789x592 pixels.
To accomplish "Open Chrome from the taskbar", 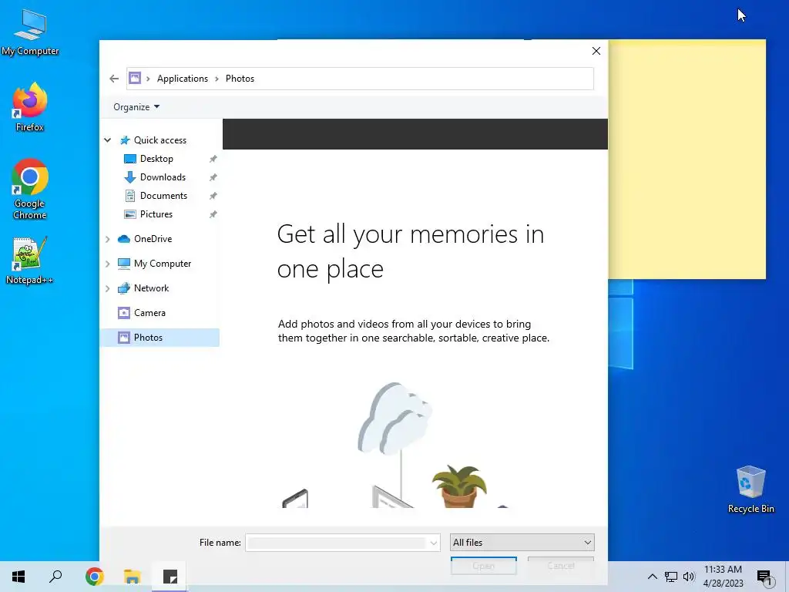I will pyautogui.click(x=95, y=577).
